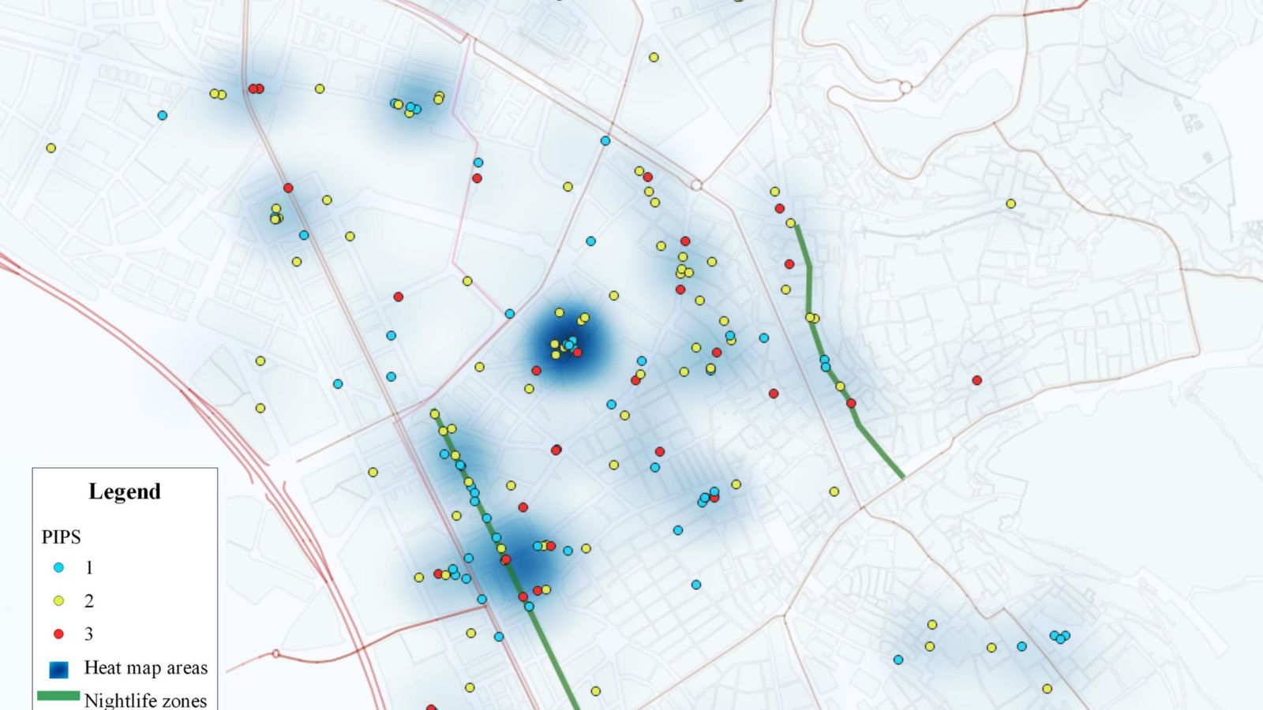Click the lone yellow point at far west edge
1263x710 pixels.
[51, 148]
